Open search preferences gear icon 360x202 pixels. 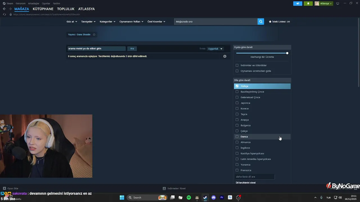[x=225, y=56]
